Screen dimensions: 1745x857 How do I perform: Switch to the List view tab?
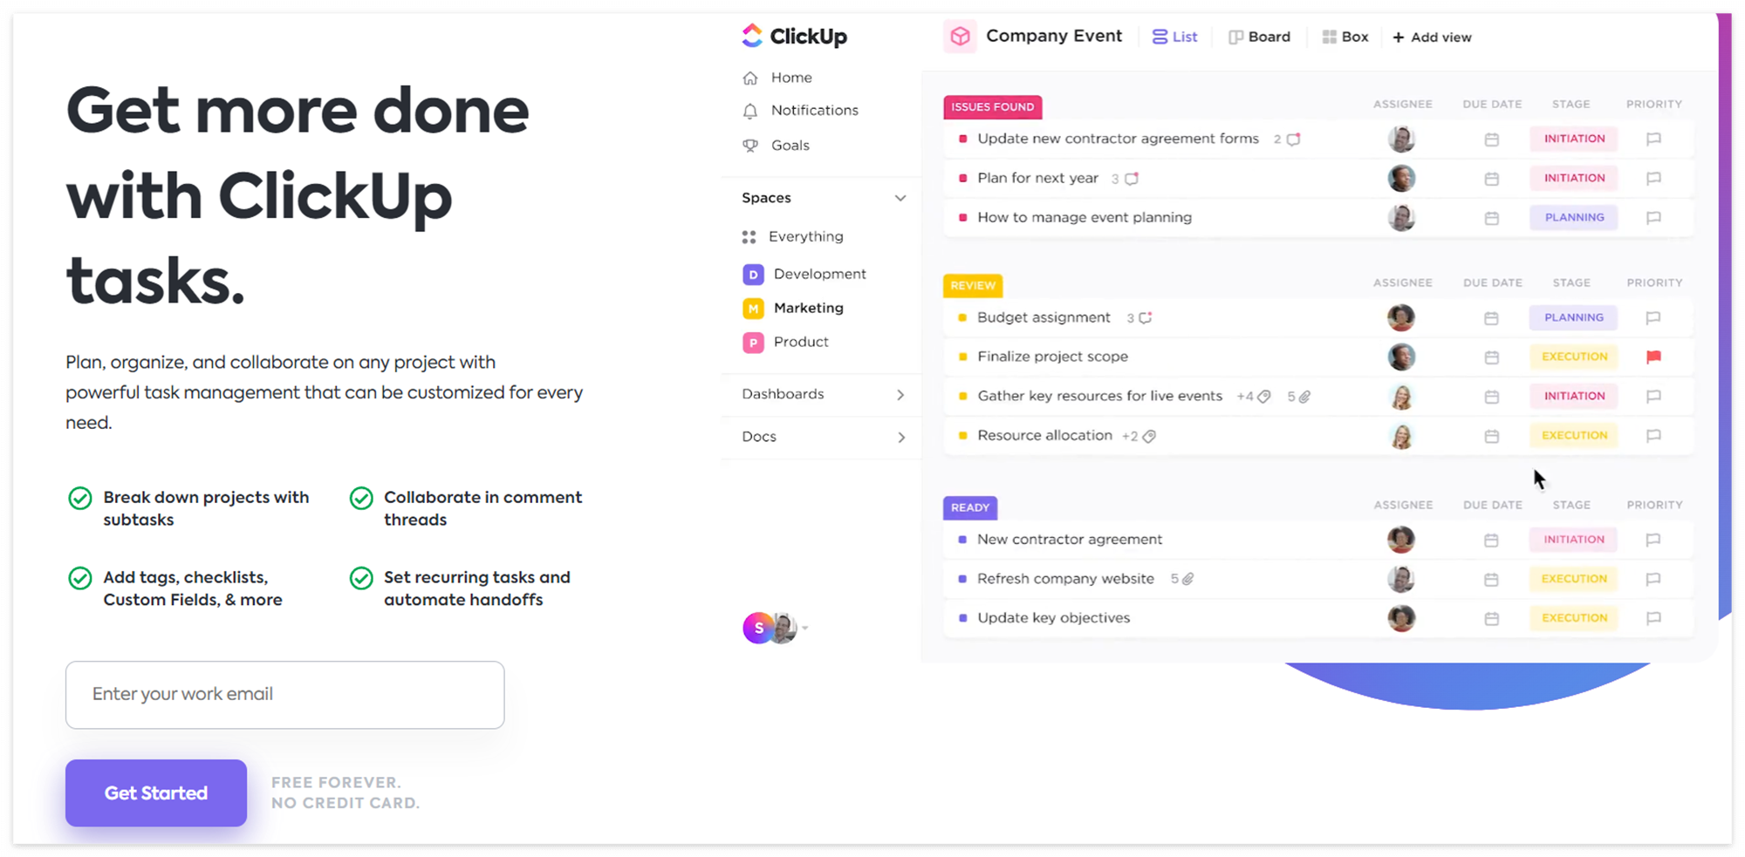[x=1174, y=37]
